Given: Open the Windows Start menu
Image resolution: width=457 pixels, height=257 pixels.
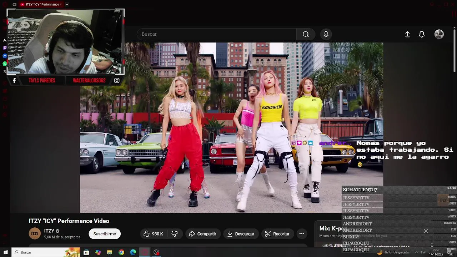Looking at the screenshot, I should 5,252.
